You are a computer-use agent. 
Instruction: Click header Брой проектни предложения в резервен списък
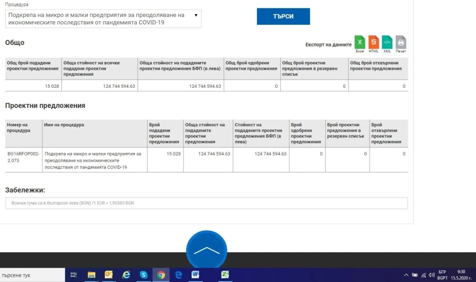[x=347, y=133]
